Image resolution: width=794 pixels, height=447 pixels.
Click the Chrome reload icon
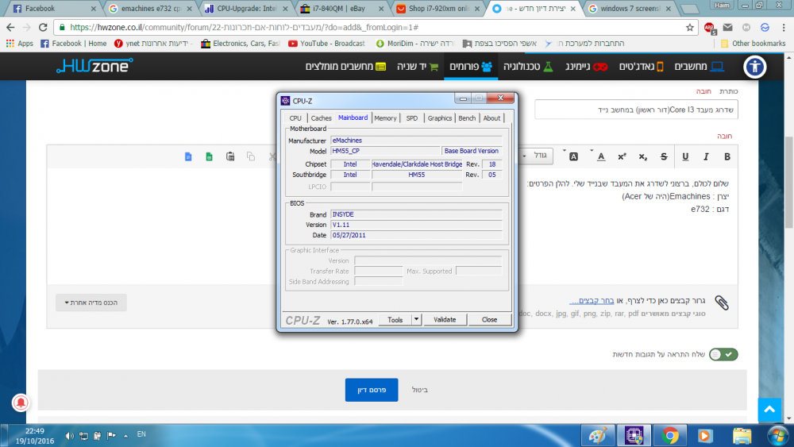pos(43,27)
